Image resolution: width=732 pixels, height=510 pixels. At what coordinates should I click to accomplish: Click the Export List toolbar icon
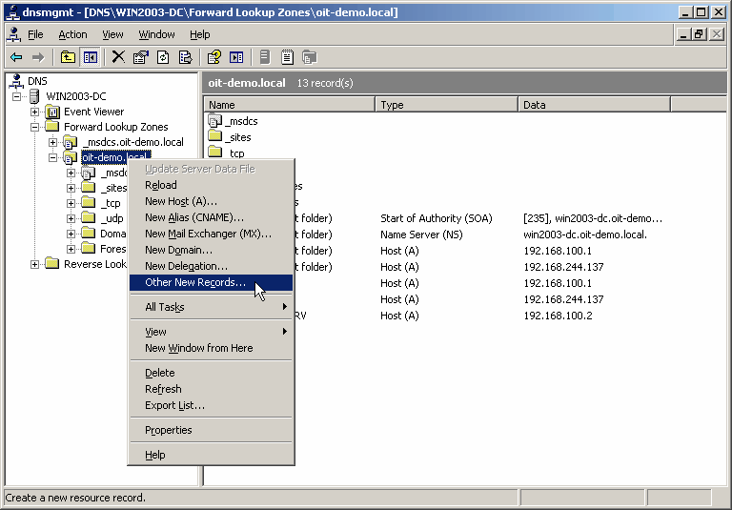(x=185, y=57)
